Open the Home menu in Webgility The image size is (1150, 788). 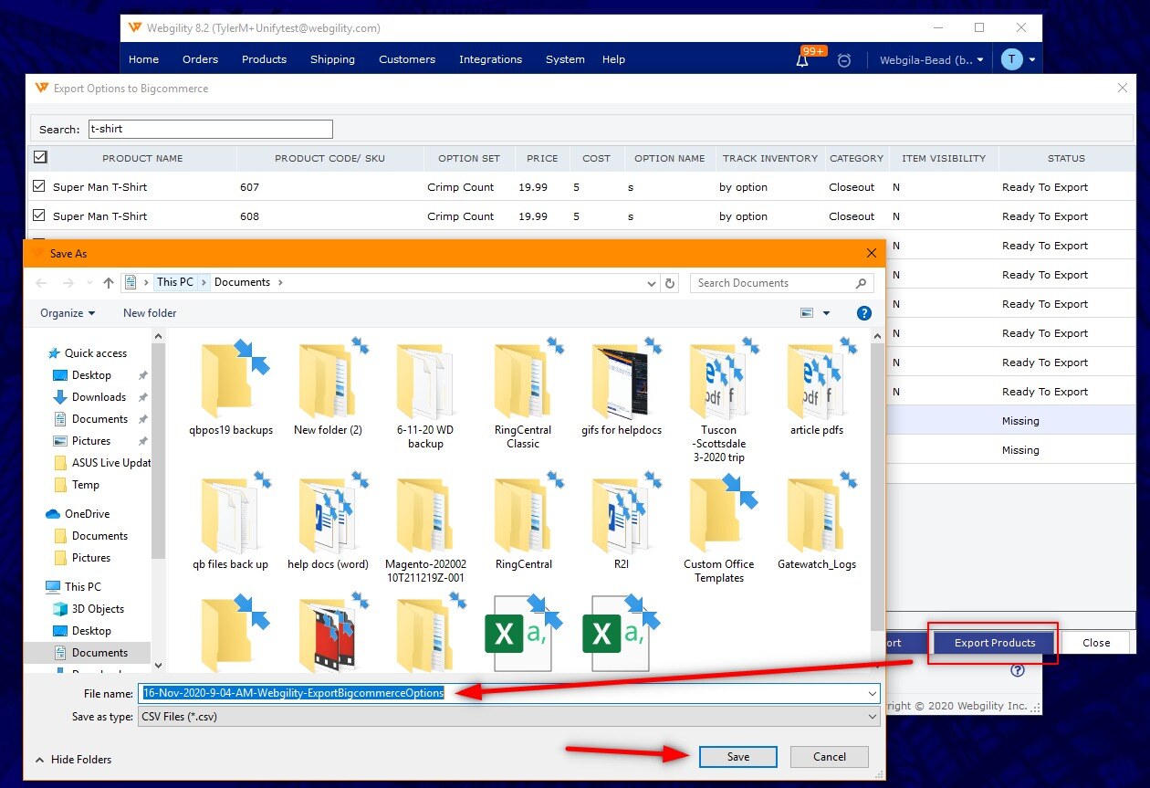click(x=143, y=59)
